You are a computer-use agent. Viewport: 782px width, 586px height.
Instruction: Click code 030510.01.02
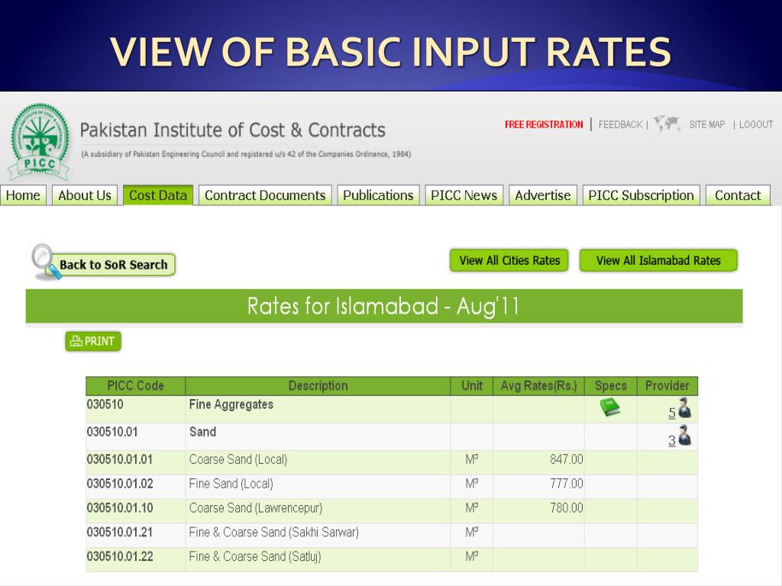pos(120,484)
